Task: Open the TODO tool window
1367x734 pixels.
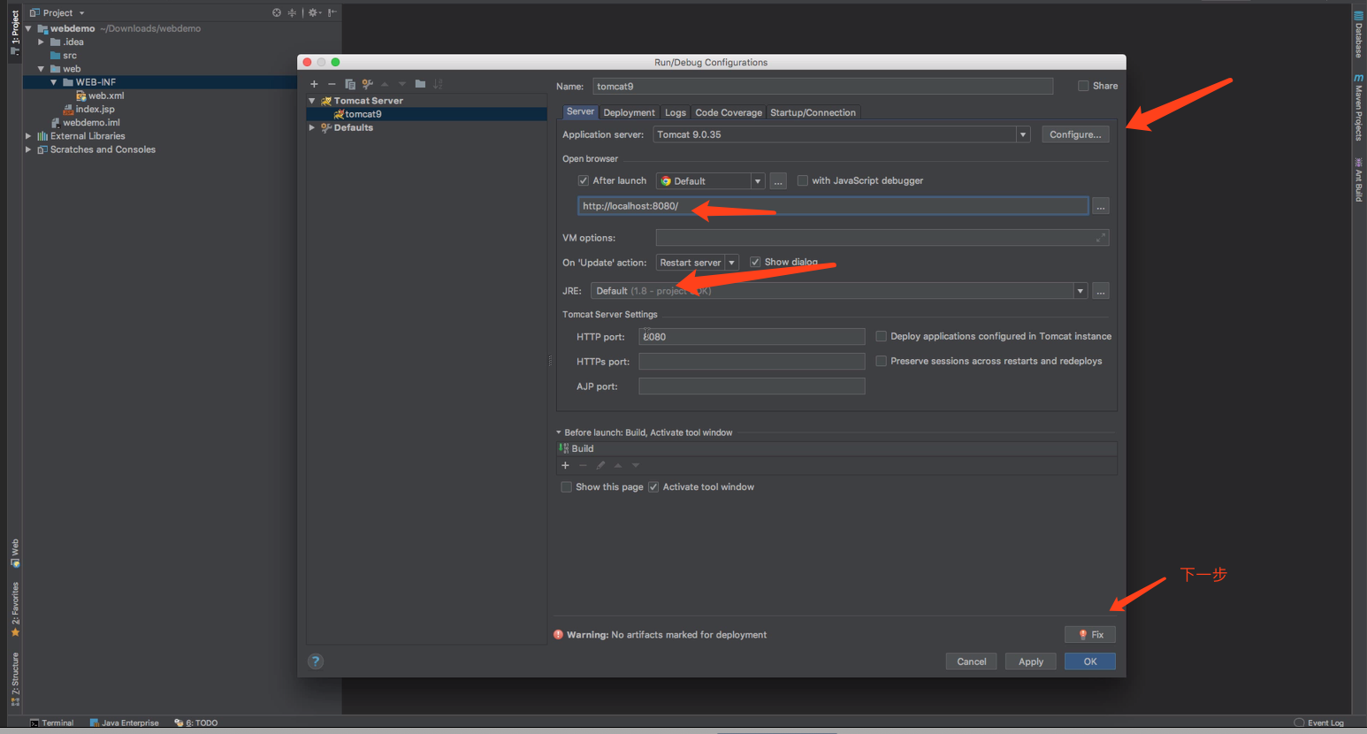Action: pos(196,723)
